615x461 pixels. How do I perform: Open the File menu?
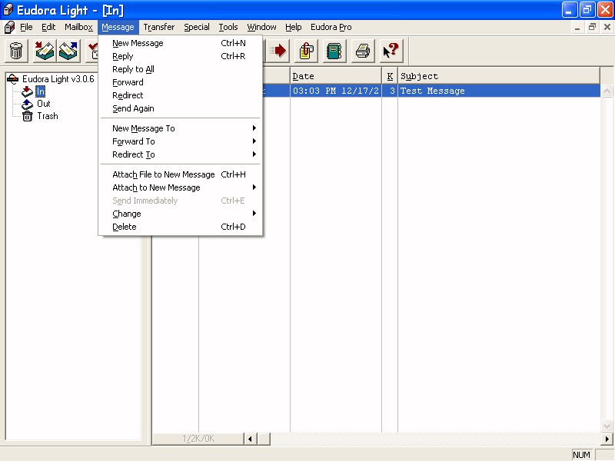26,27
